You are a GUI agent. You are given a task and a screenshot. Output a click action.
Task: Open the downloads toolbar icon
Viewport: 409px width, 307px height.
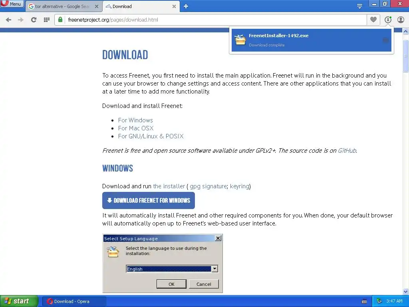tap(388, 20)
